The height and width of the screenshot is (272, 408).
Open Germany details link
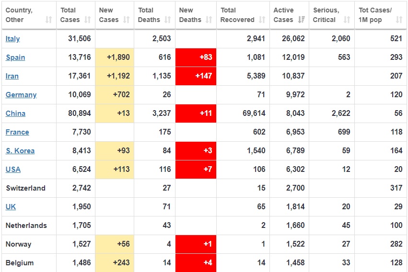pyautogui.click(x=21, y=95)
